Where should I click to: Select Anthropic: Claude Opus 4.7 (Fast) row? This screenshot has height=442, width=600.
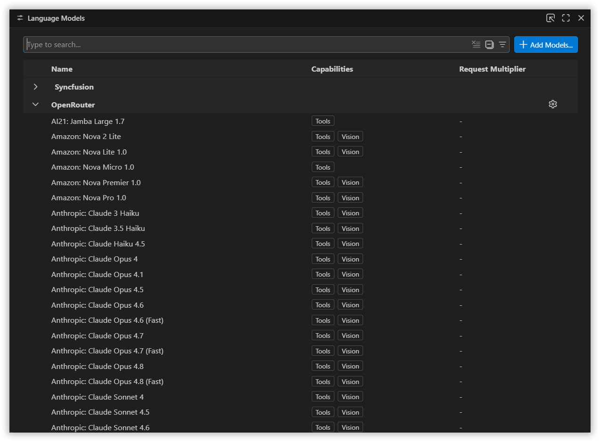point(300,351)
